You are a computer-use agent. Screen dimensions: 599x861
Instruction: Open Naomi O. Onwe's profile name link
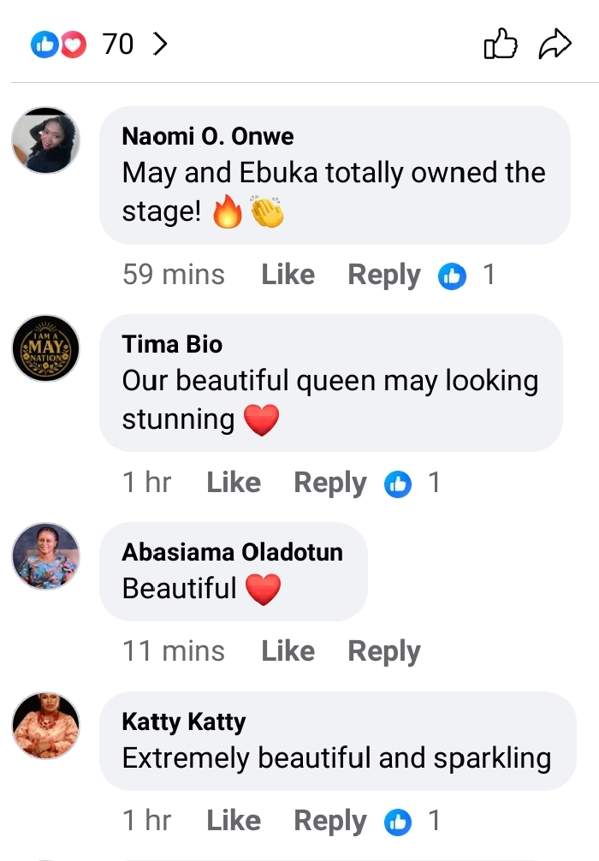tap(208, 136)
